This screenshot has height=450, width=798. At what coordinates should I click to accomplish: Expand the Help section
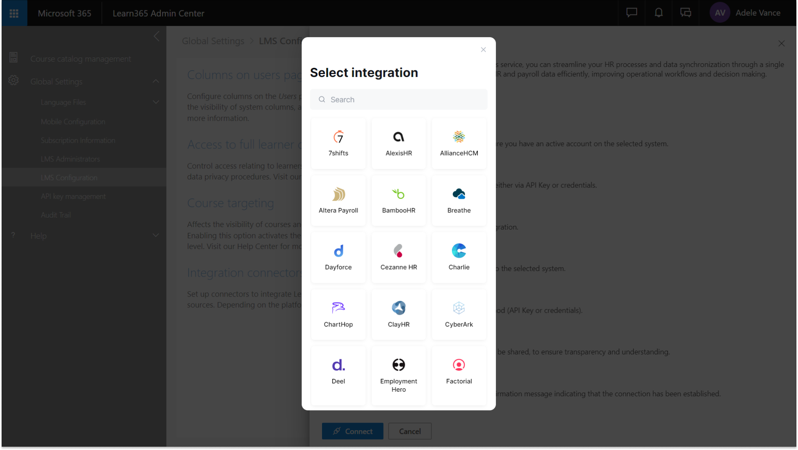[x=156, y=235]
